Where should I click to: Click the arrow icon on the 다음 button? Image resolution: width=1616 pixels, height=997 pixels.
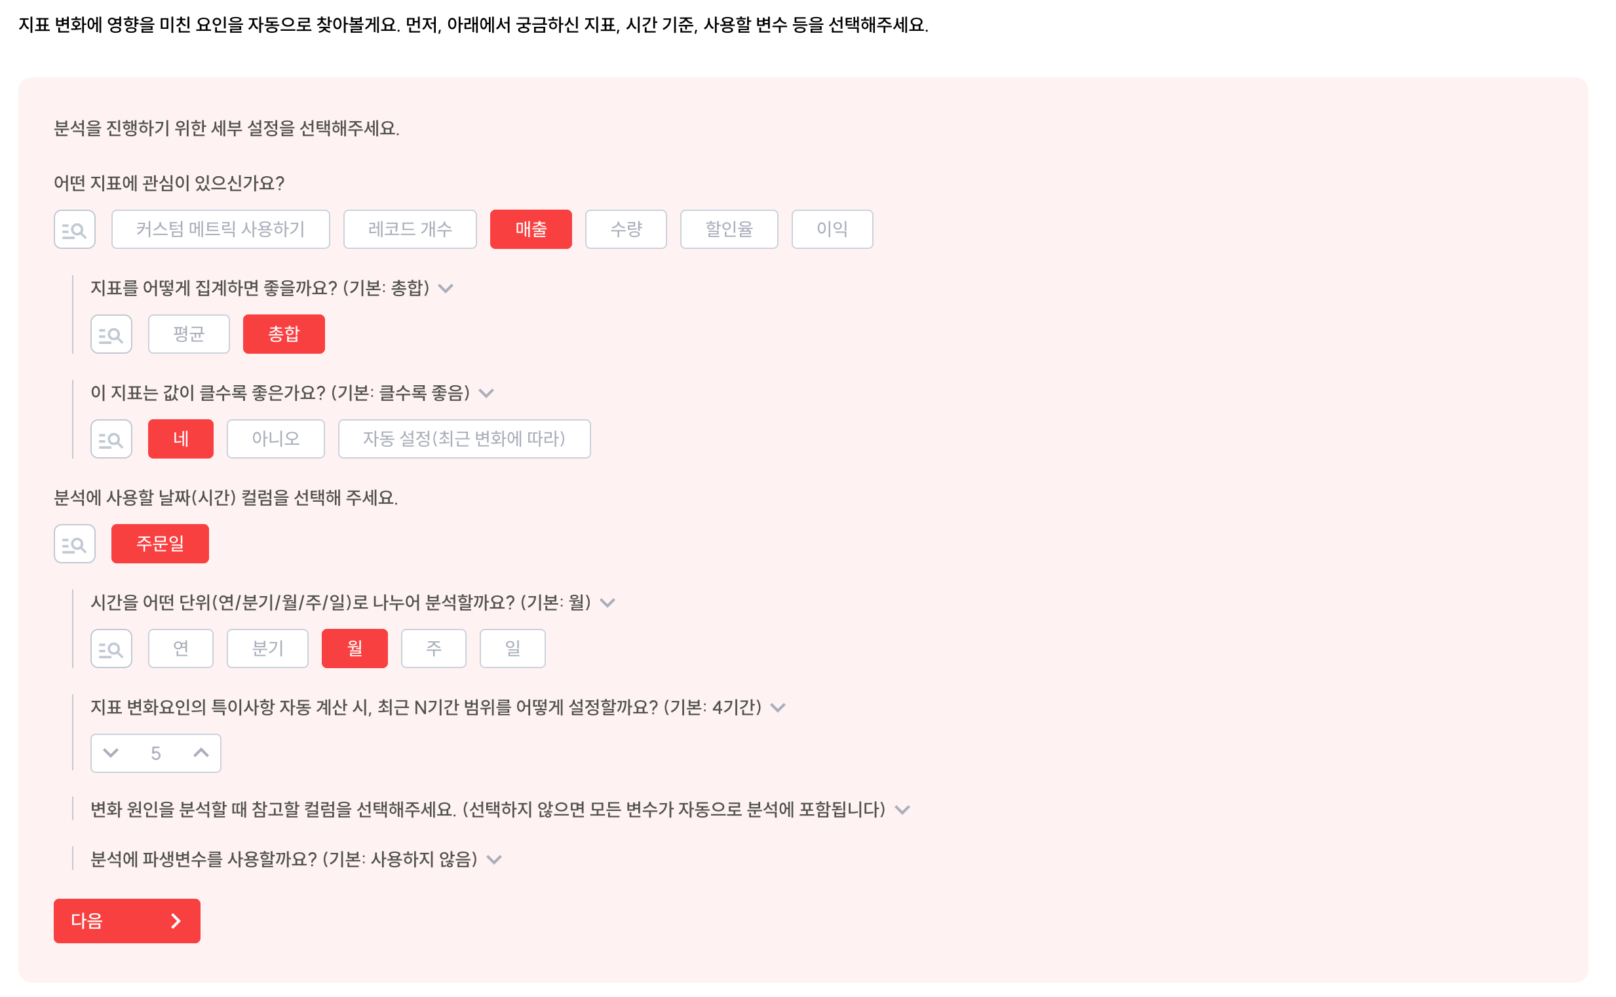pyautogui.click(x=176, y=921)
